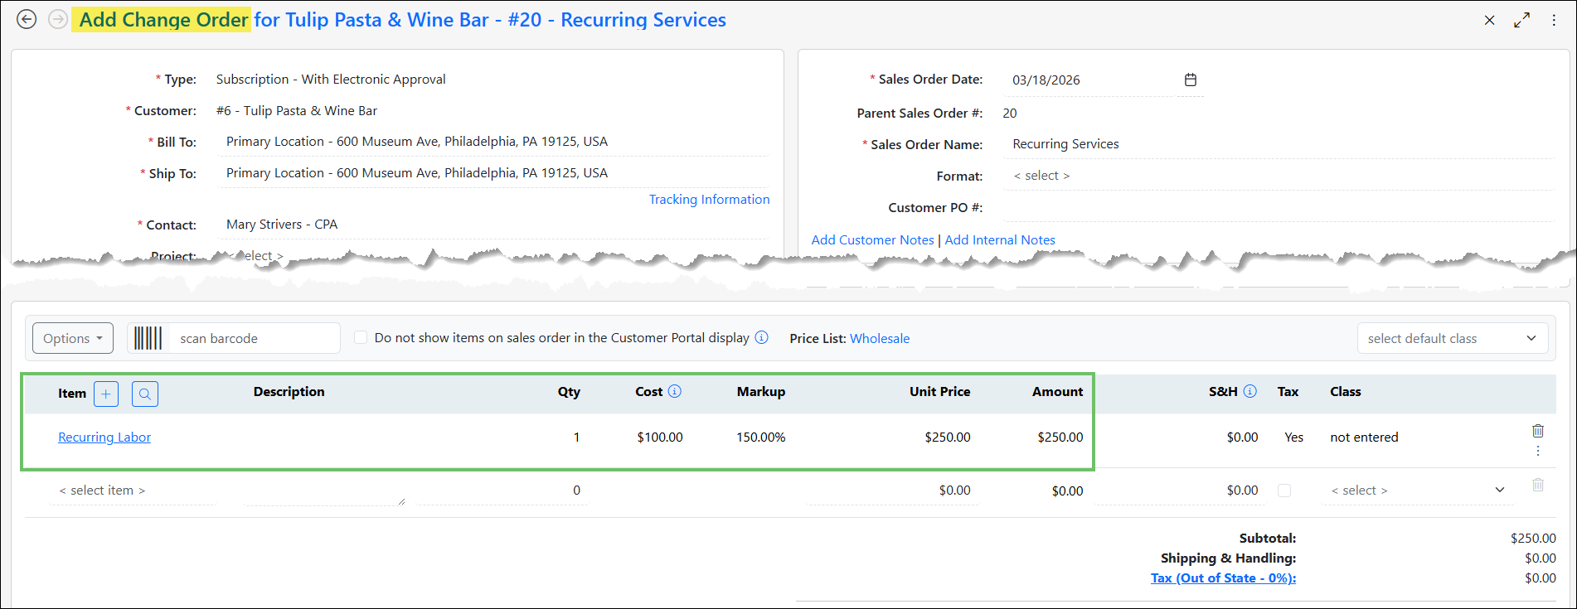
Task: Click info icon beside Customer Portal display
Action: tap(762, 337)
